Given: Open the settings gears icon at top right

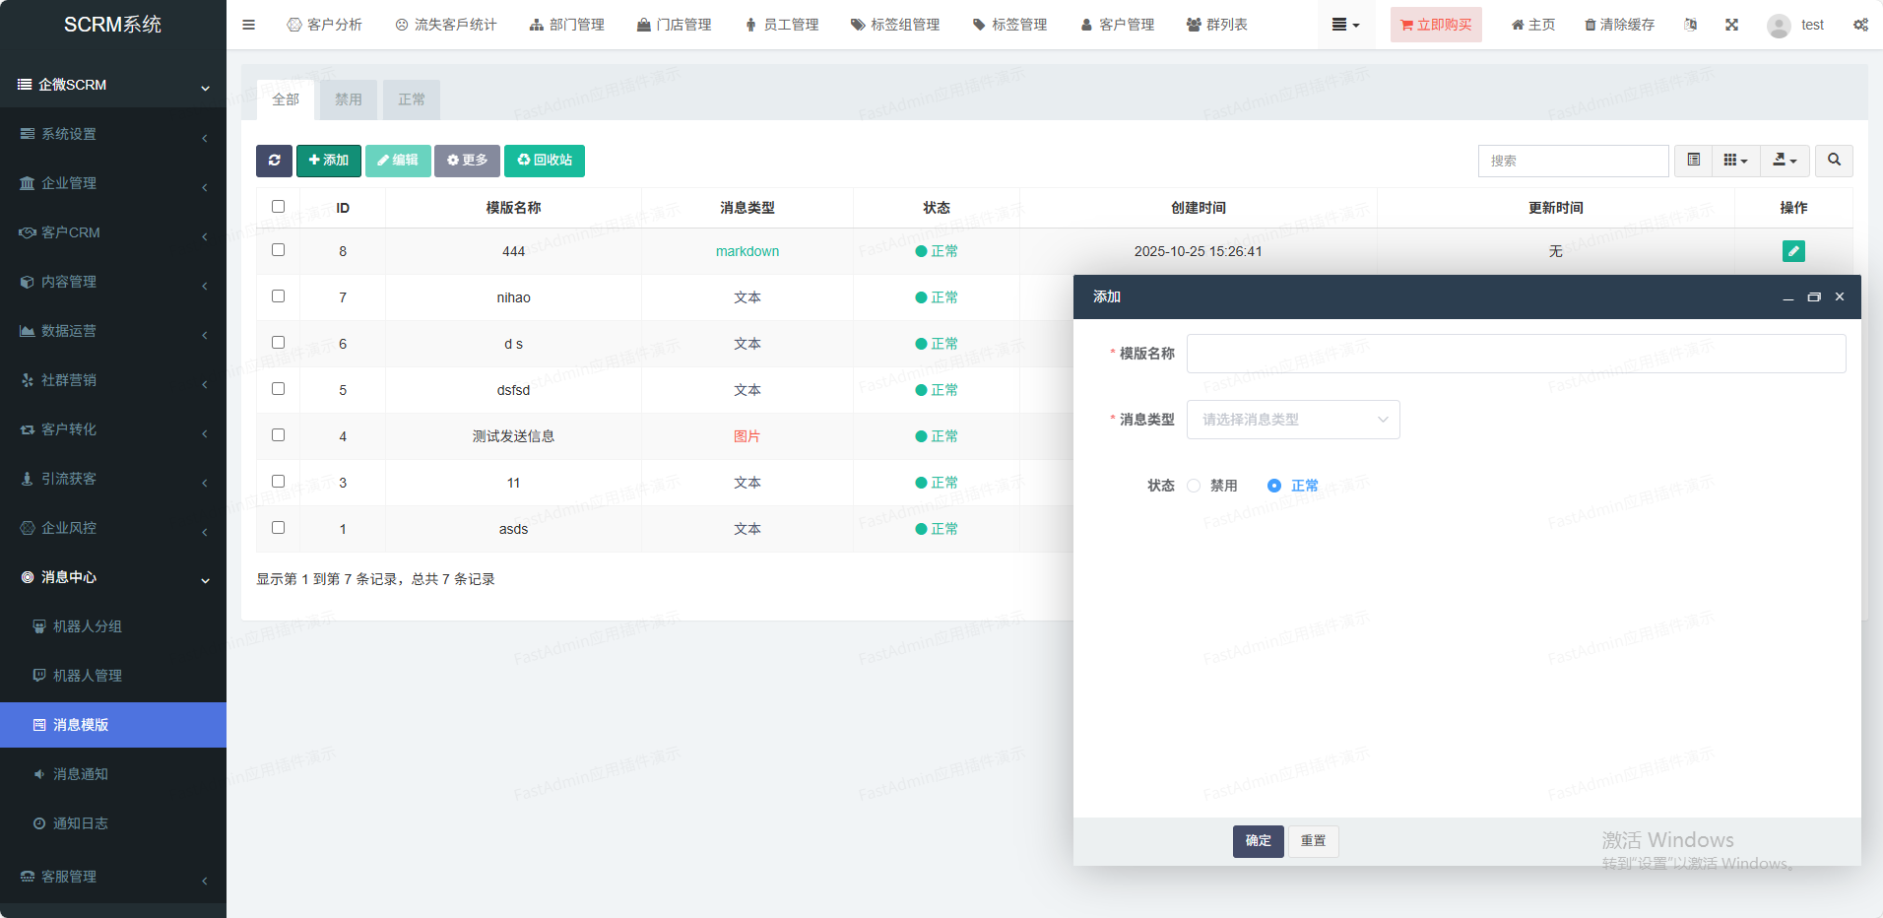Looking at the screenshot, I should 1860,25.
